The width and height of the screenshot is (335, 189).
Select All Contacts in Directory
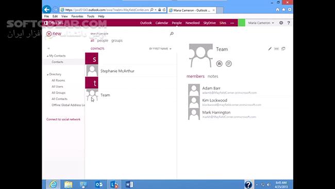pyautogui.click(x=59, y=99)
